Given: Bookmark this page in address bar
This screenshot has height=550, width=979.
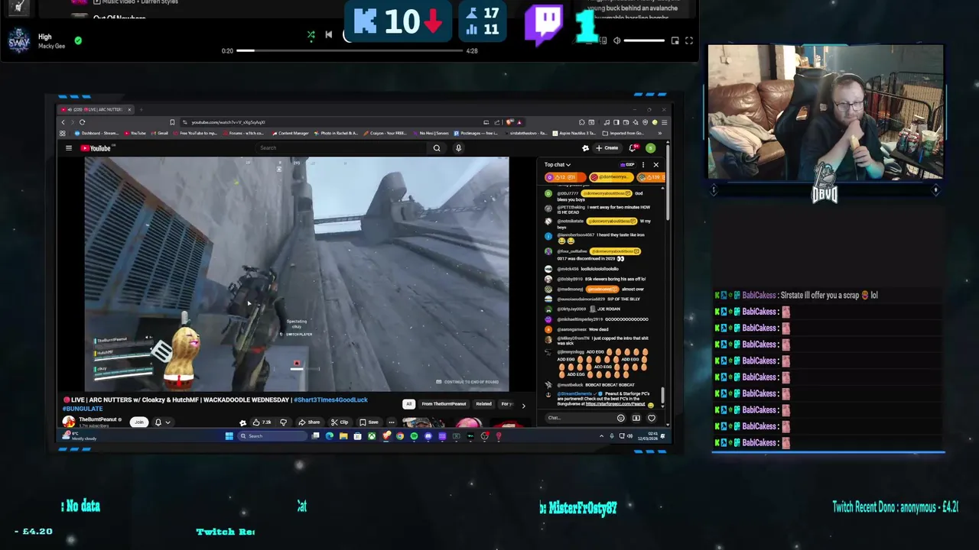Looking at the screenshot, I should [x=173, y=122].
